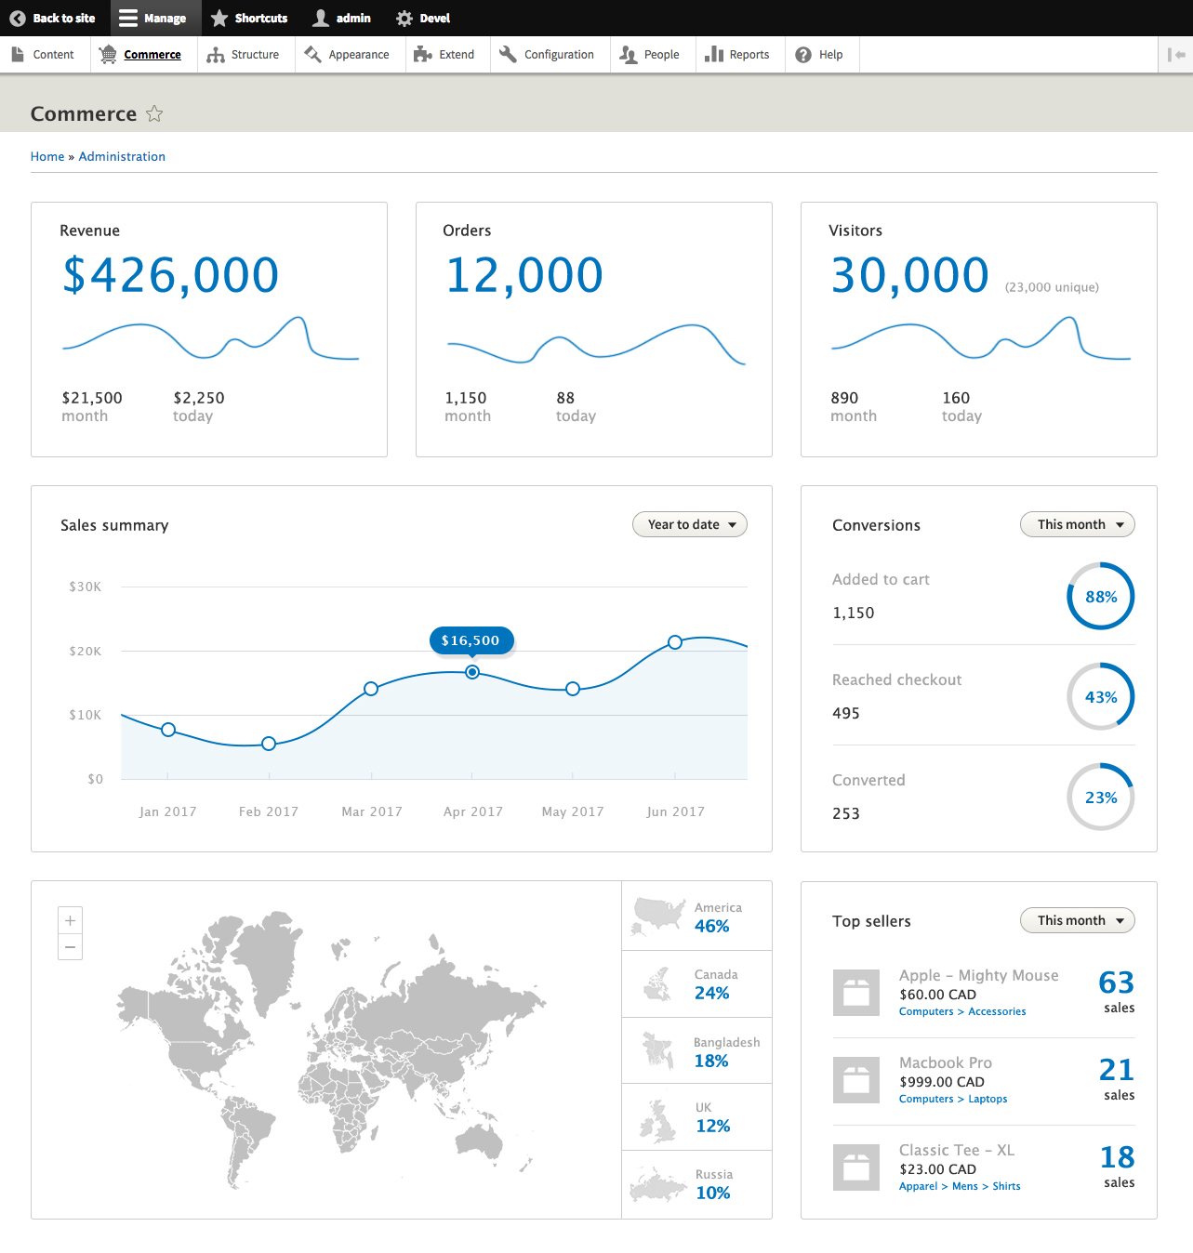Collapse toolbar using the orientation toggle icon
This screenshot has width=1193, height=1253.
pyautogui.click(x=1176, y=55)
